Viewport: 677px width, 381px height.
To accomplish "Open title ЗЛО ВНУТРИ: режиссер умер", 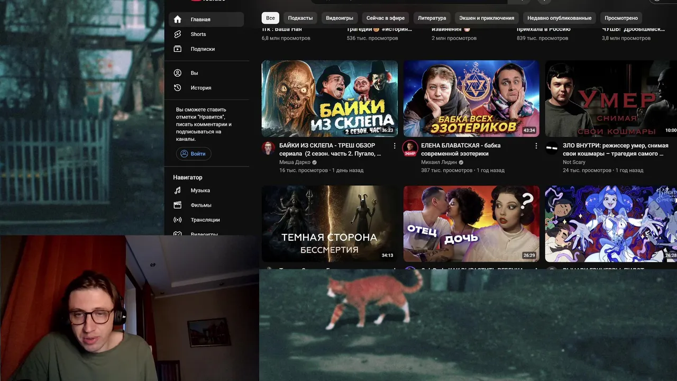I will pos(616,150).
